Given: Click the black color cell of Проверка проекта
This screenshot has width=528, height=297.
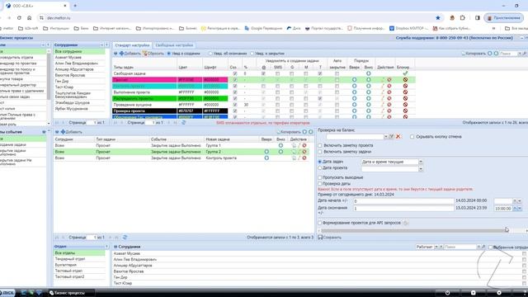Looking at the screenshot, I should [190, 111].
